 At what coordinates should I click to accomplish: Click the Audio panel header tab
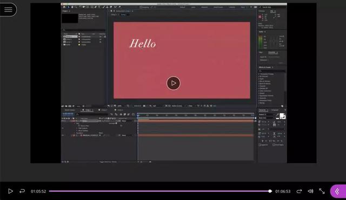coord(261,32)
